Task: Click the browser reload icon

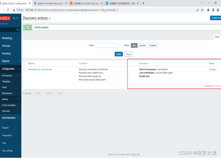Action: (x=8, y=10)
